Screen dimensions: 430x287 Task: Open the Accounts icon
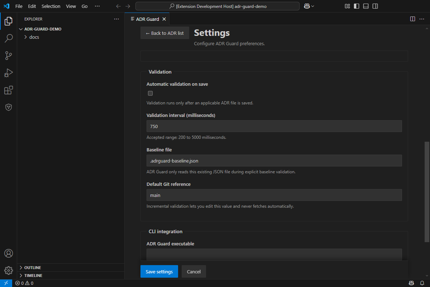click(x=9, y=253)
